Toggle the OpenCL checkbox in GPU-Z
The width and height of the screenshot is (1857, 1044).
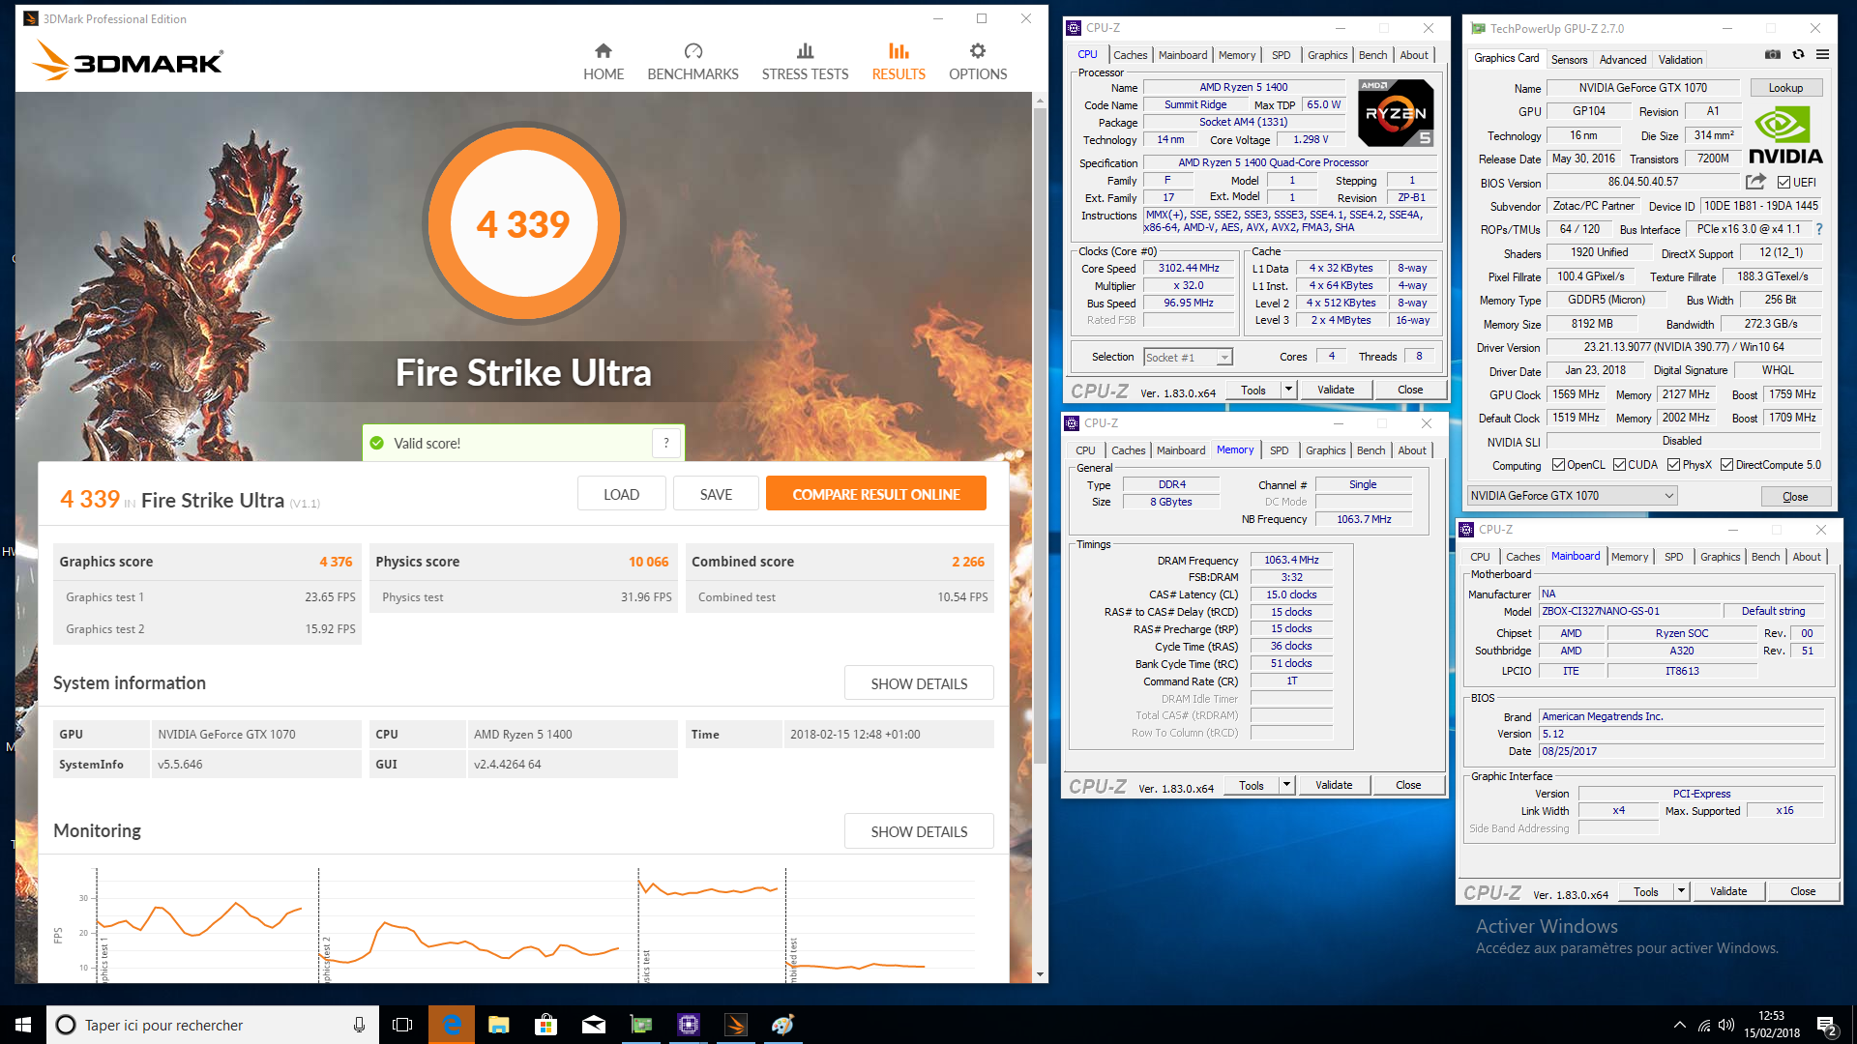tap(1558, 465)
